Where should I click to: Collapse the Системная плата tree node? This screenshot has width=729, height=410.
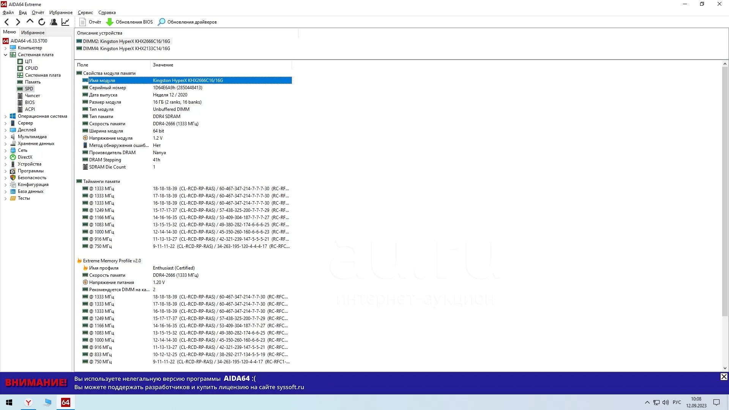(x=5, y=55)
